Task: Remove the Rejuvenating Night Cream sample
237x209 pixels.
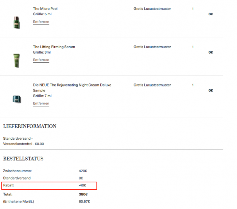Action: 41,104
